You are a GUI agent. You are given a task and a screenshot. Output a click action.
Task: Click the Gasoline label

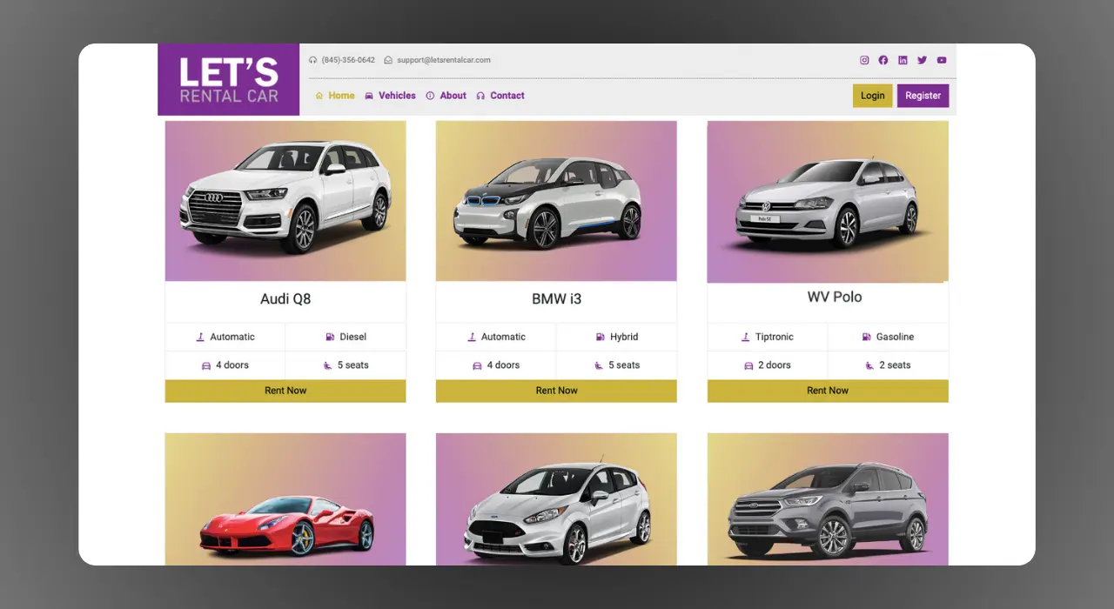895,337
